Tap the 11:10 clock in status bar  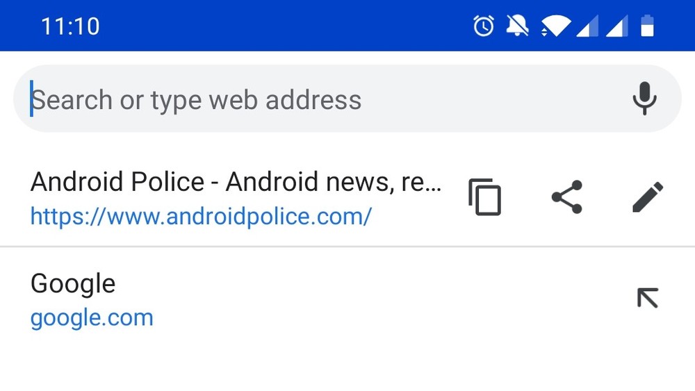point(70,26)
